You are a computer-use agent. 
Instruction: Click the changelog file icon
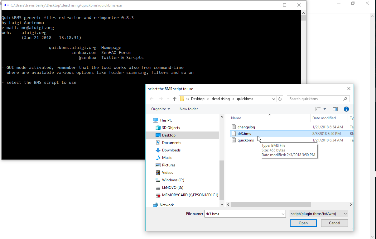tap(234, 127)
